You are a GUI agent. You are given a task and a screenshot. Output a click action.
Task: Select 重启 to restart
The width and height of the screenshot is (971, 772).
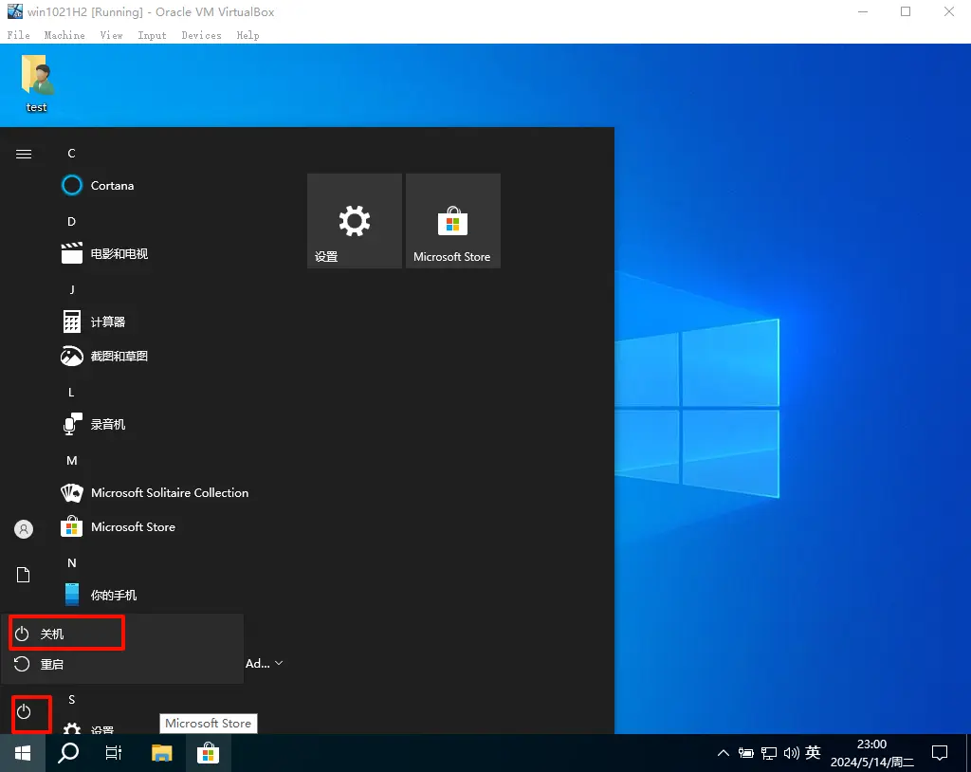pos(122,664)
